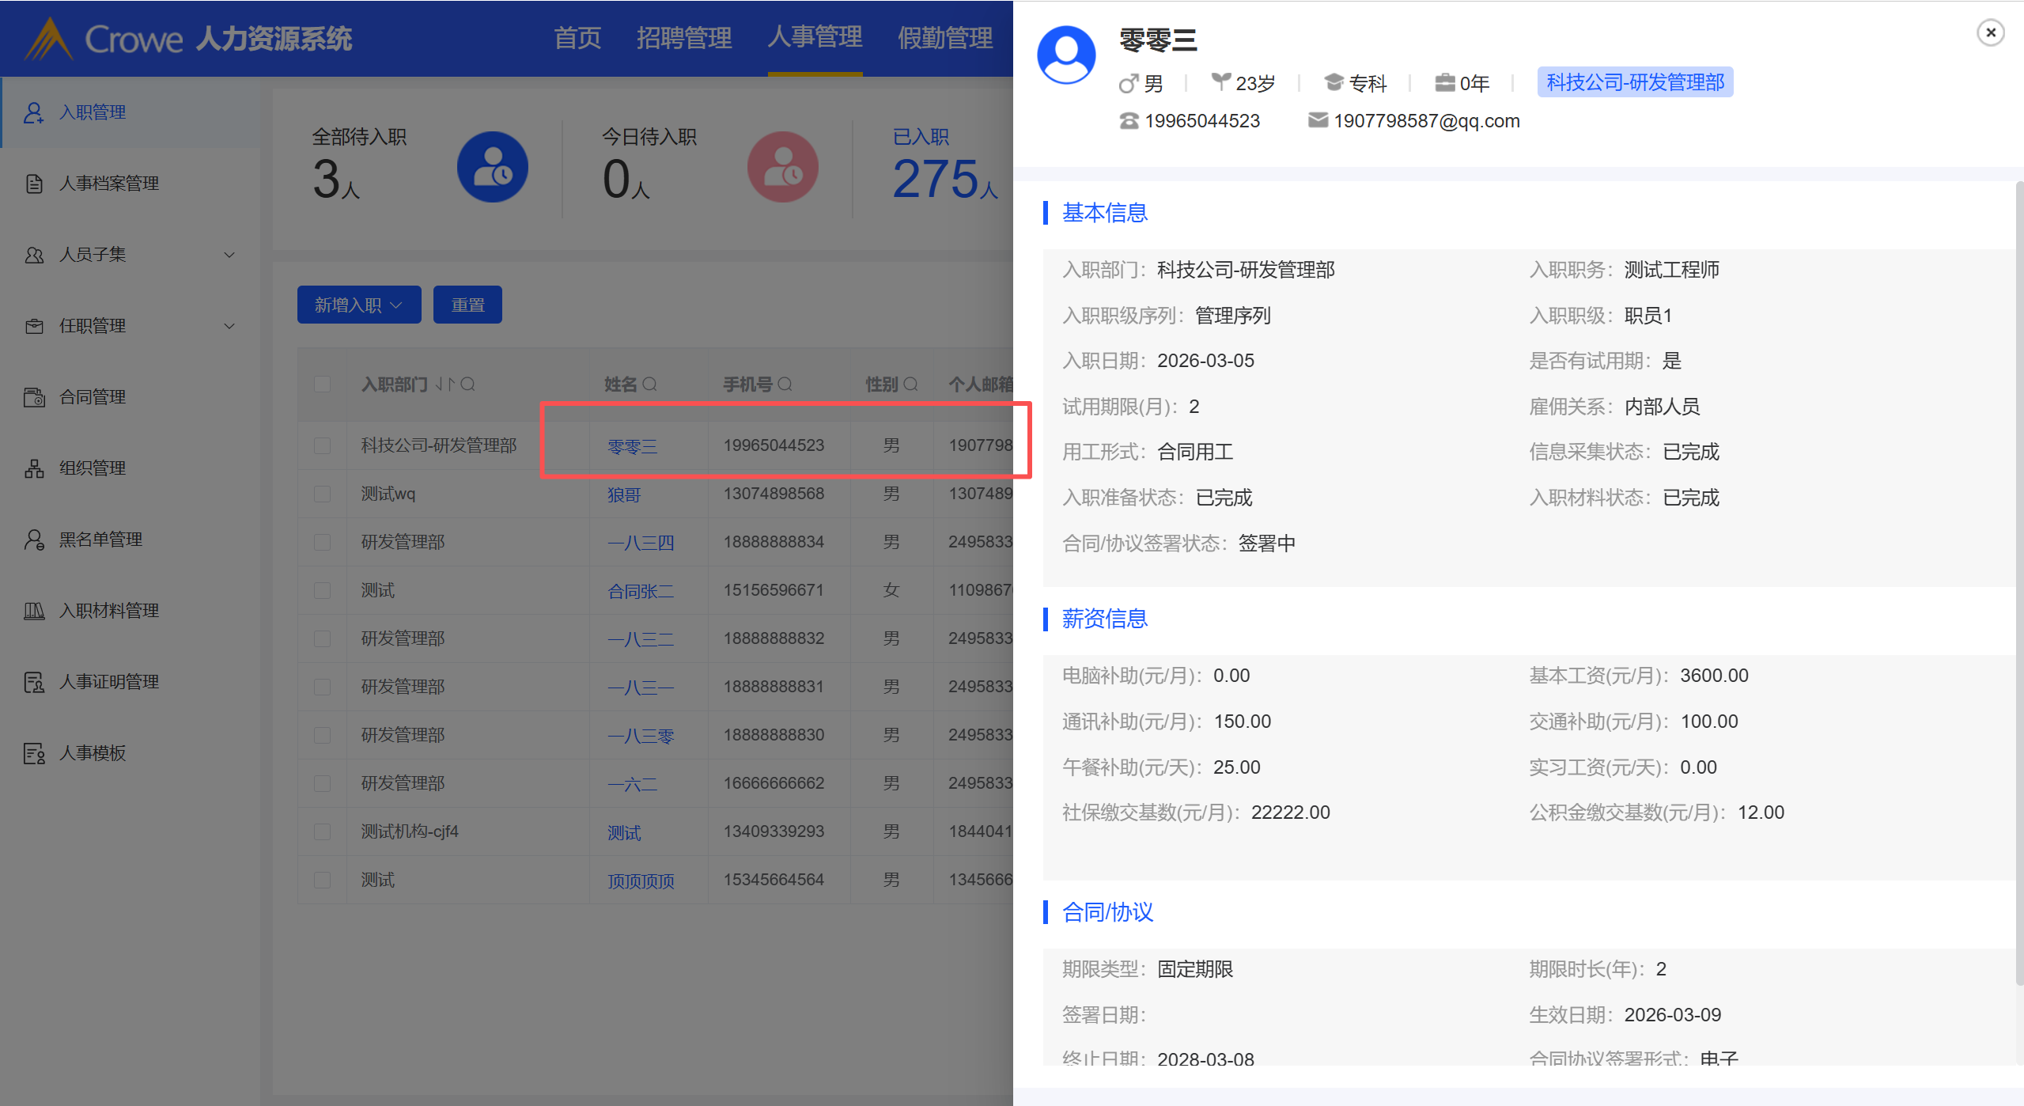This screenshot has height=1106, width=2024.
Task: Expand the 人员子集 submenu
Action: tap(229, 255)
